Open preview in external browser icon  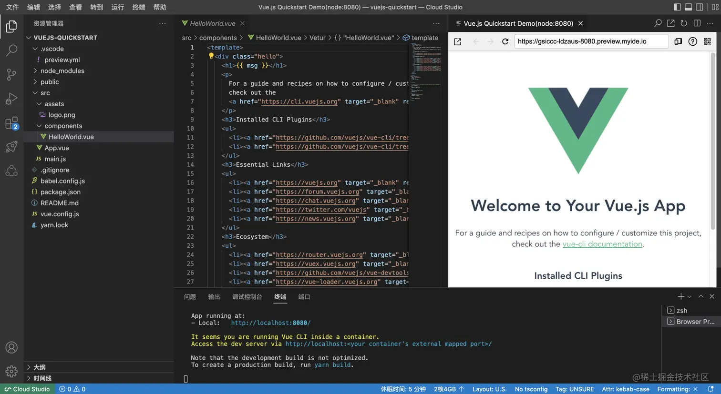(457, 41)
